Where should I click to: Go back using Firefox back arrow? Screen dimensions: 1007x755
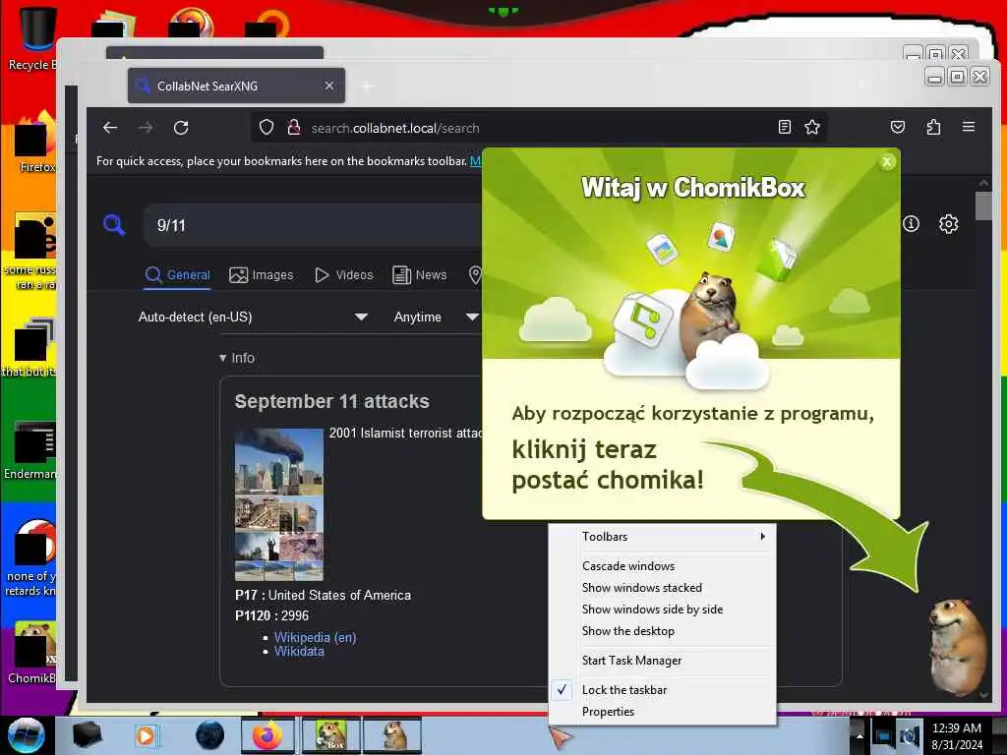point(110,128)
